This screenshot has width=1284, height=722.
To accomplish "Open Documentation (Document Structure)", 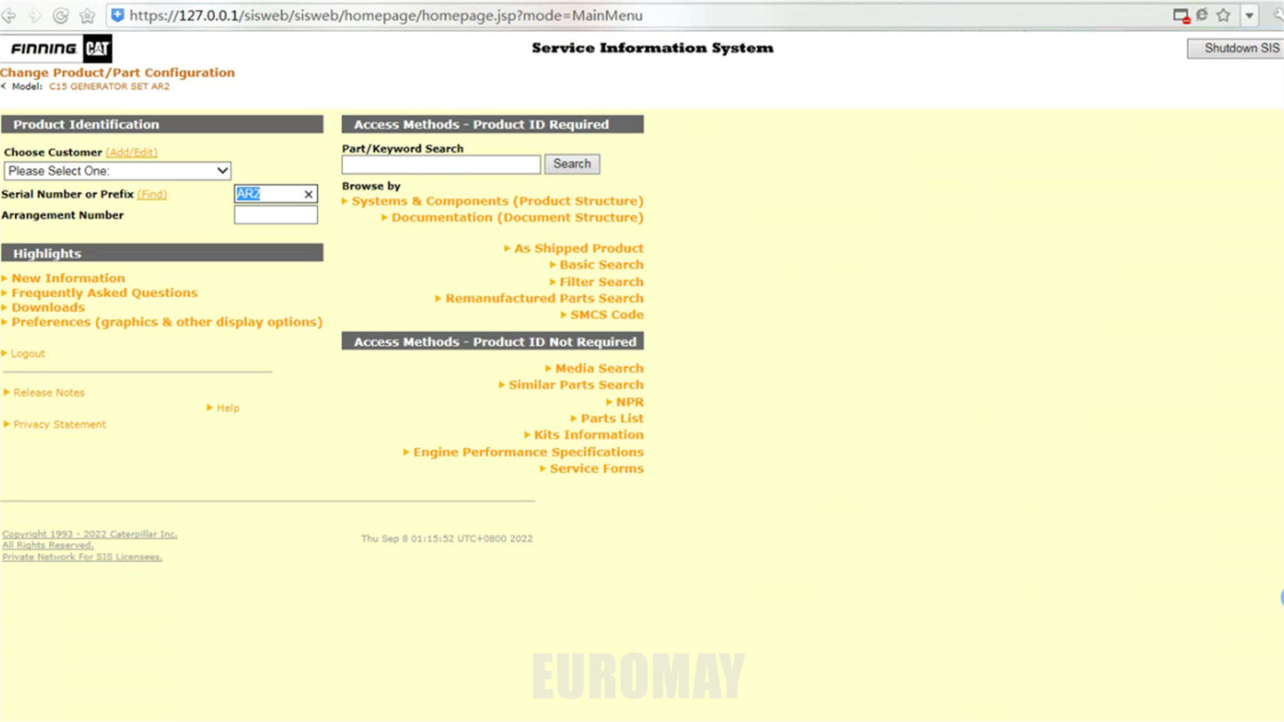I will click(517, 217).
